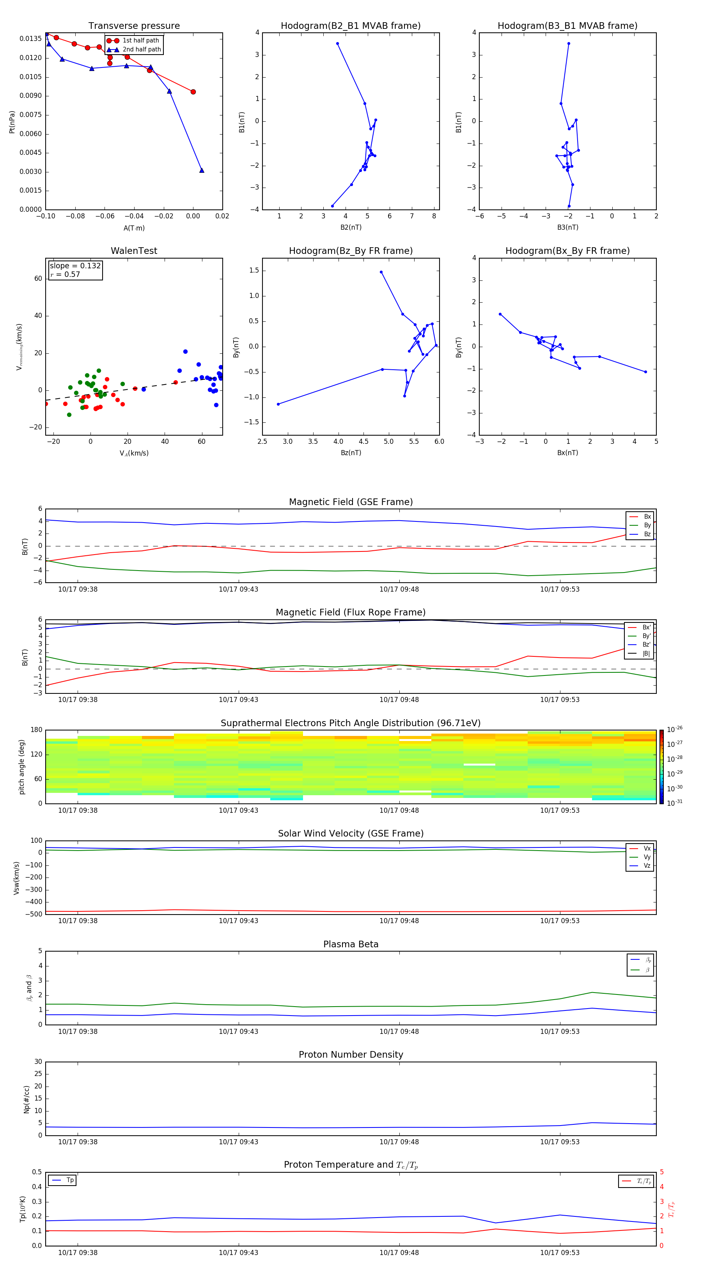Click the β entry in Plasma Beta legend
This screenshot has height=1287, width=702.
click(x=640, y=970)
